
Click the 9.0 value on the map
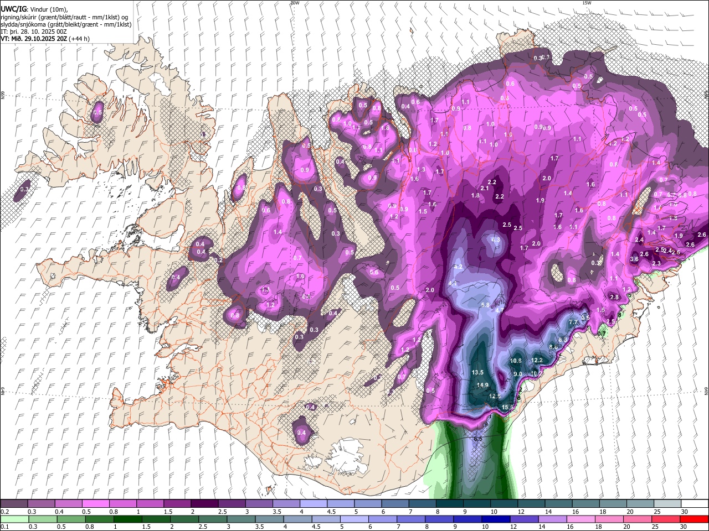518,374
